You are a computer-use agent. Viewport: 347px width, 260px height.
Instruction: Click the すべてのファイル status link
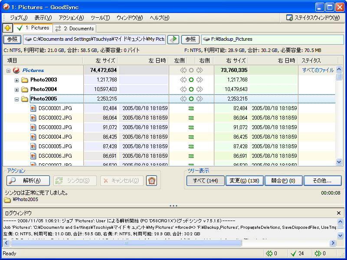(318, 70)
